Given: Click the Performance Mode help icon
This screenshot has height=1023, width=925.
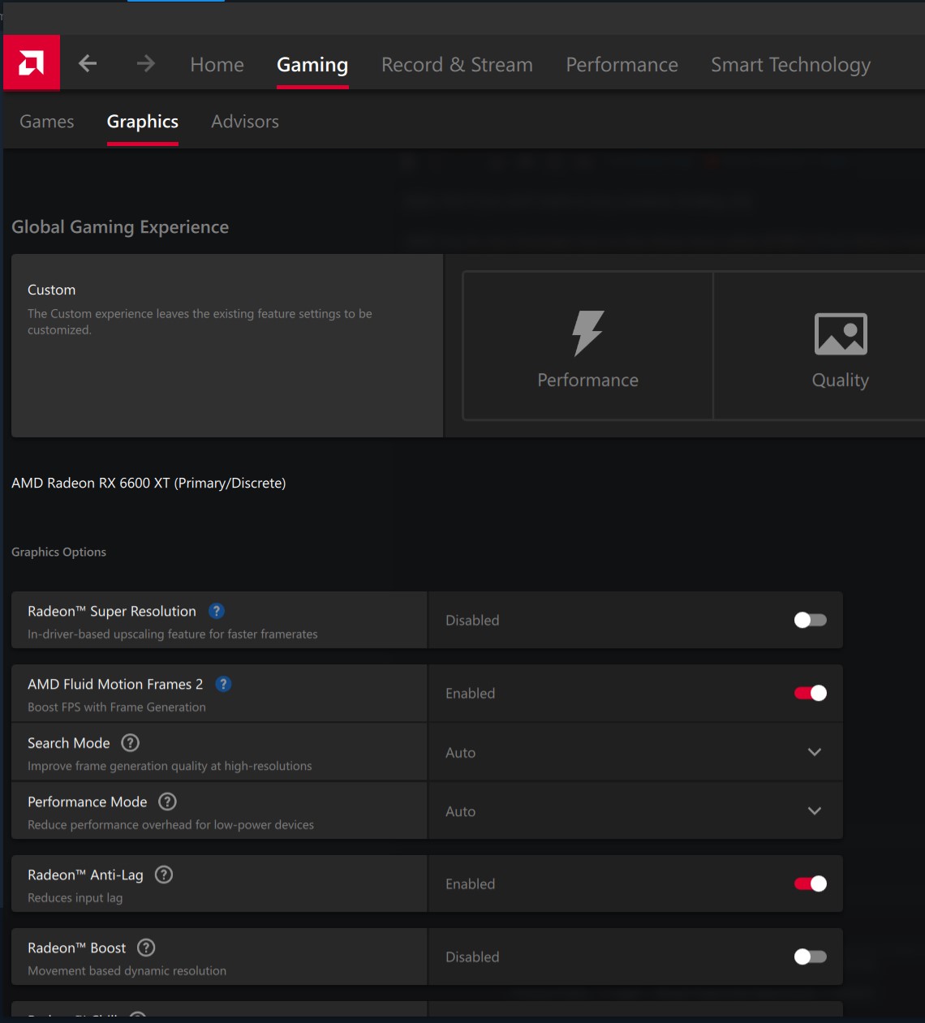Looking at the screenshot, I should click(x=167, y=802).
